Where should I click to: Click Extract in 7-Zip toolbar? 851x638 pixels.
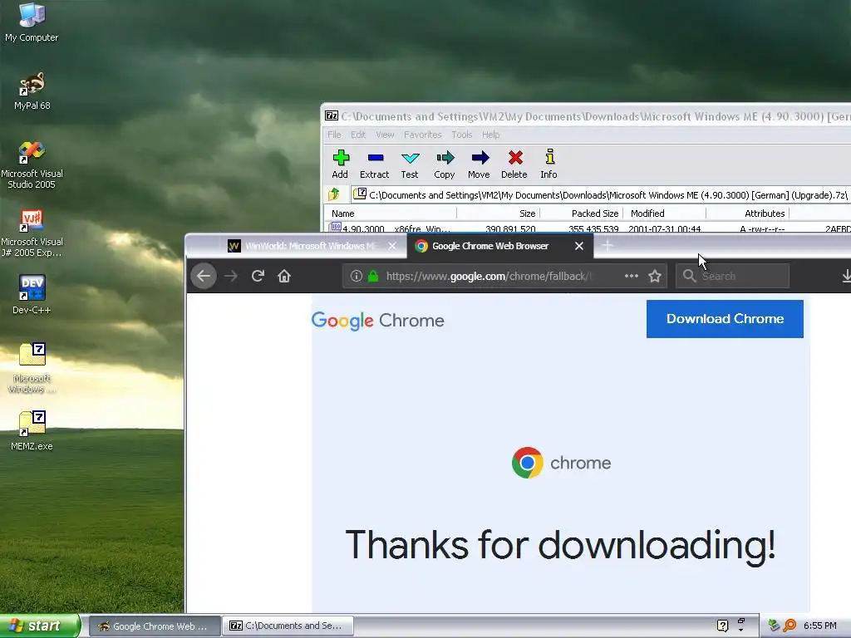[375, 164]
